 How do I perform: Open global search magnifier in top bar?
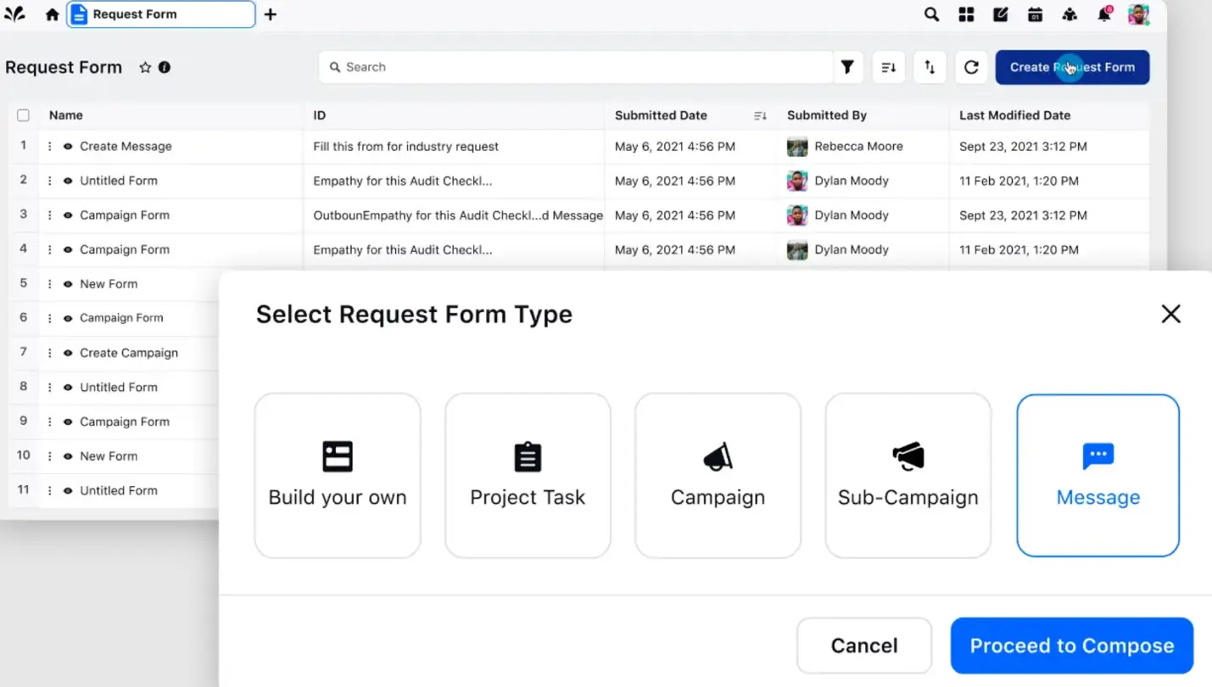click(x=931, y=14)
